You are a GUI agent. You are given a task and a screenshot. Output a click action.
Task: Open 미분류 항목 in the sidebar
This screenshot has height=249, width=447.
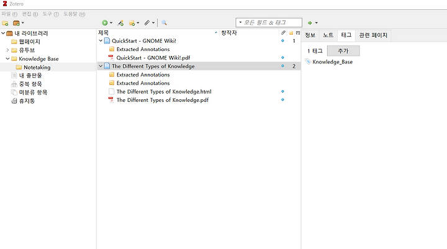(33, 93)
